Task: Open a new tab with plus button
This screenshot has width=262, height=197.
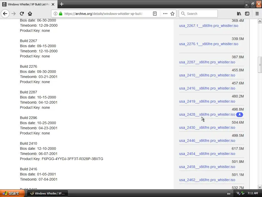Action: tap(61, 4)
